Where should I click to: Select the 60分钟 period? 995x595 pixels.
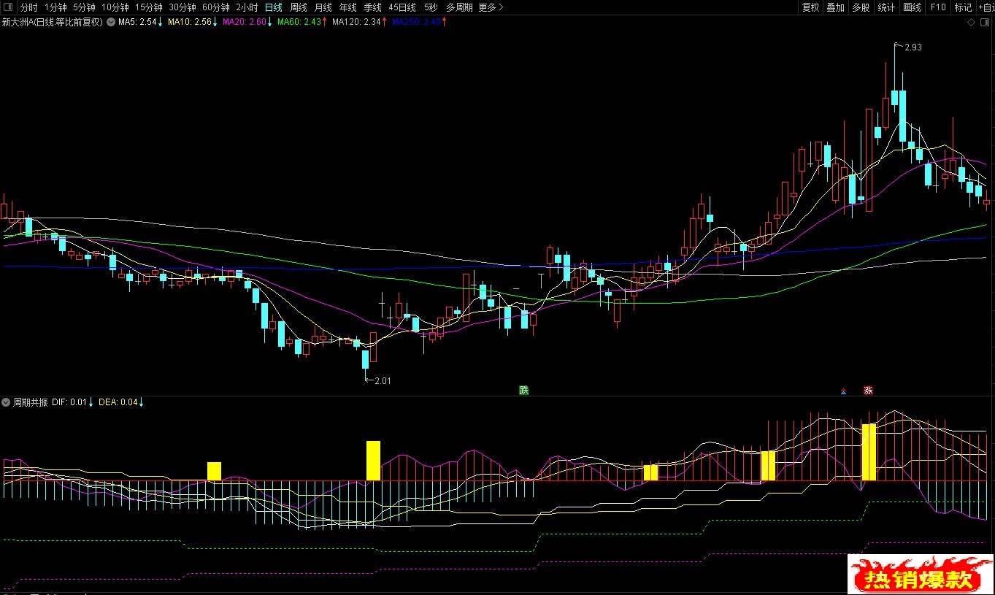[x=216, y=7]
